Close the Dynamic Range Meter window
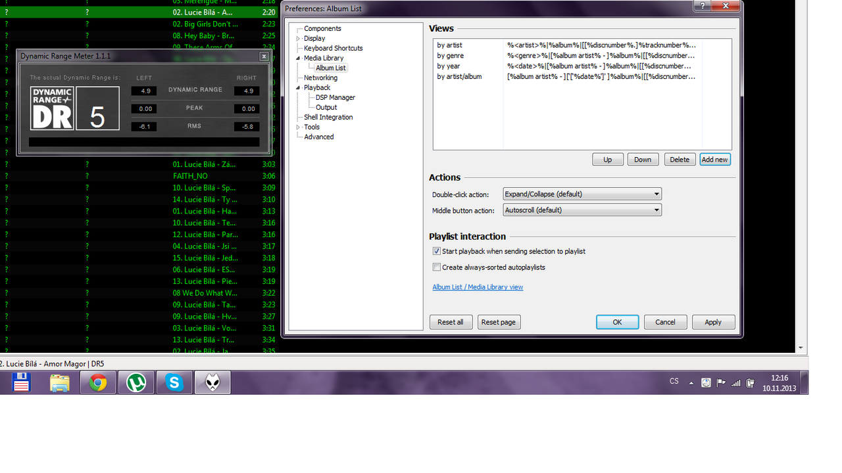Screen dimensions: 842x473 tap(264, 56)
